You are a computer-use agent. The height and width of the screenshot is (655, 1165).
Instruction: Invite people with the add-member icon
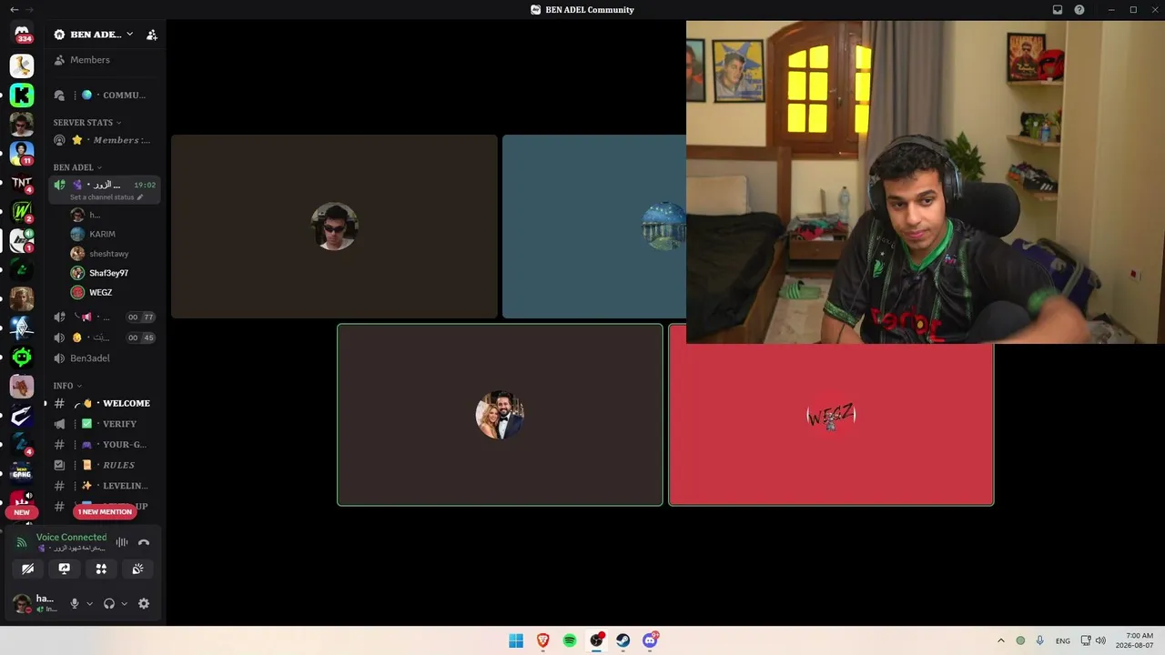pyautogui.click(x=152, y=35)
